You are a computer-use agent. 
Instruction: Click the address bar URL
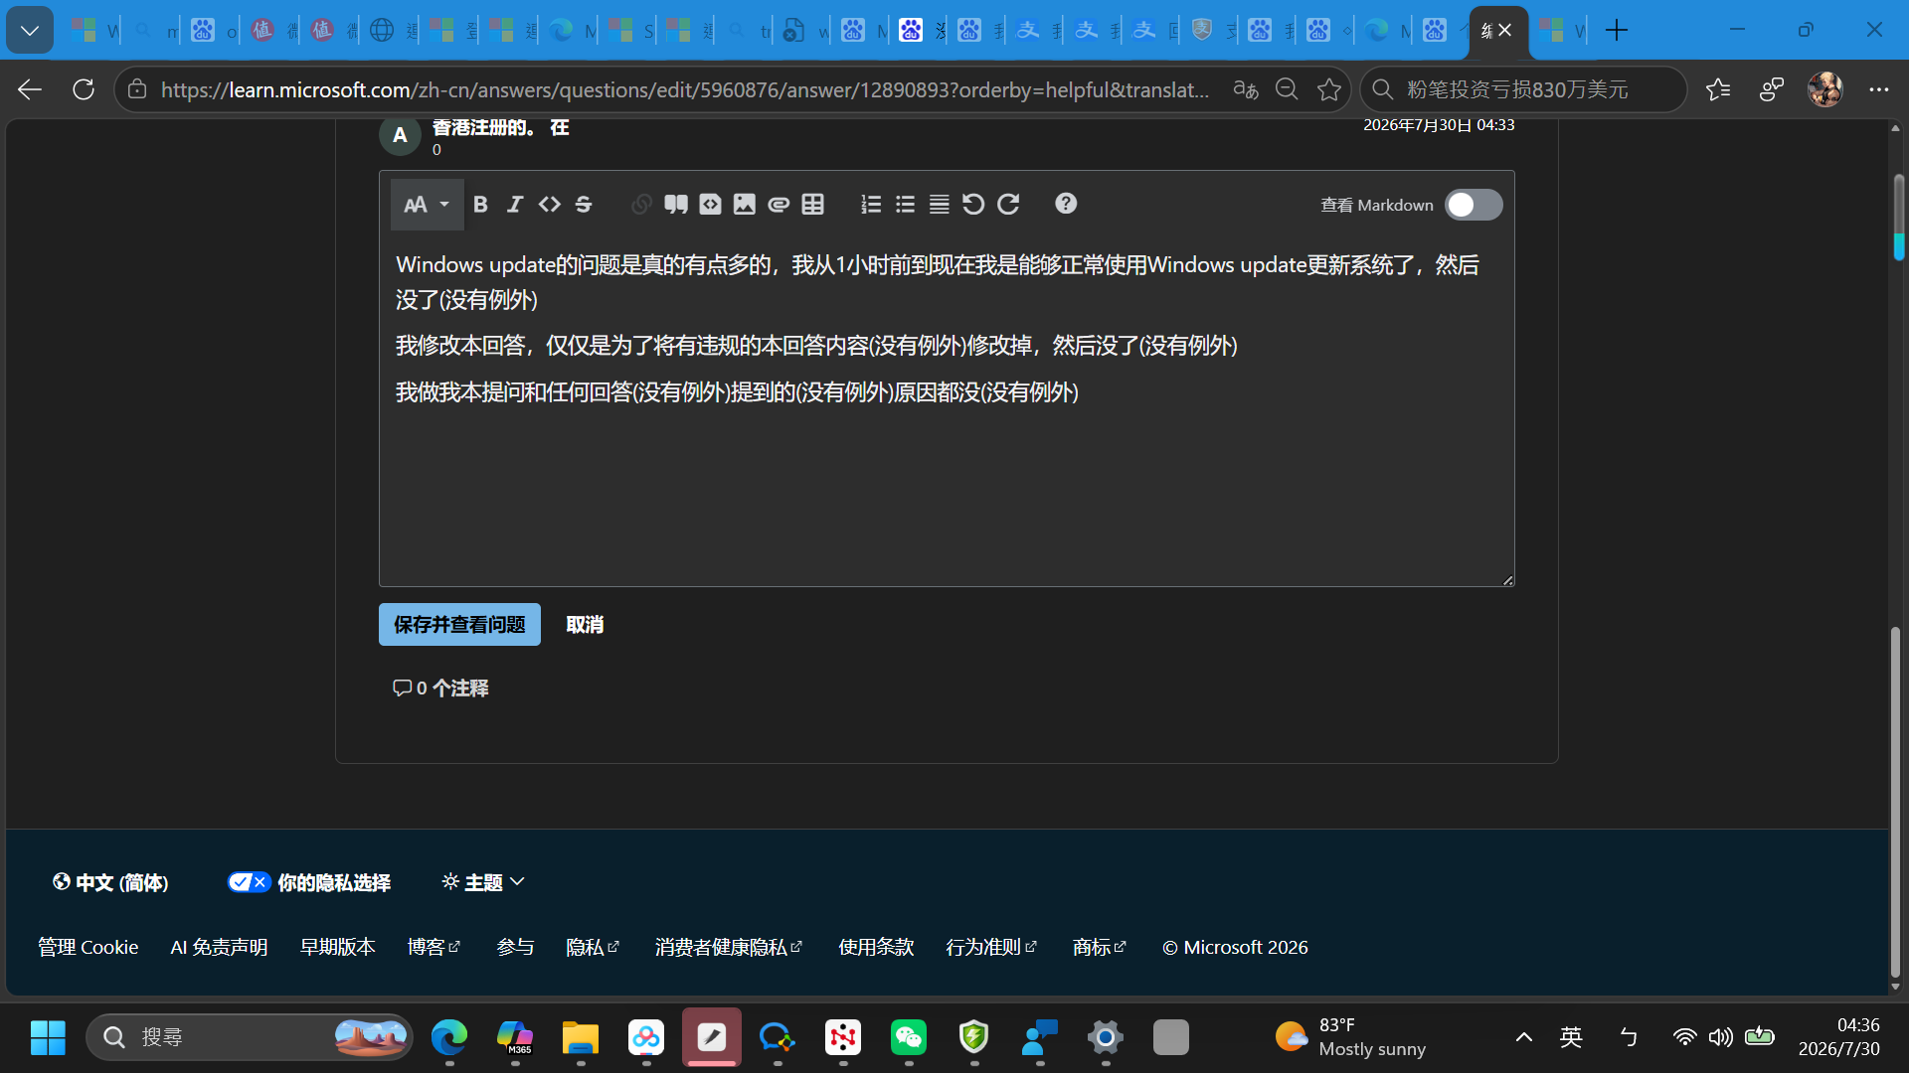click(685, 89)
